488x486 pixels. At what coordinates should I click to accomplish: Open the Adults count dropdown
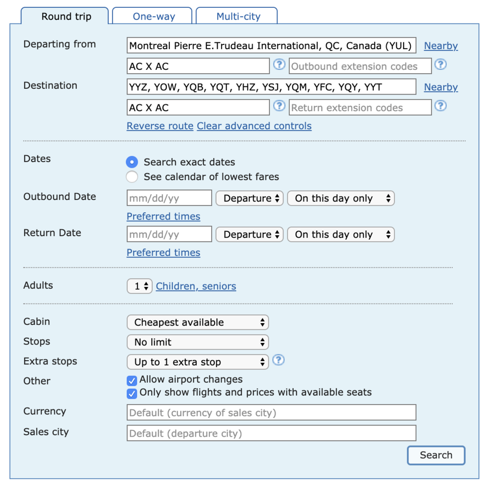(x=140, y=286)
